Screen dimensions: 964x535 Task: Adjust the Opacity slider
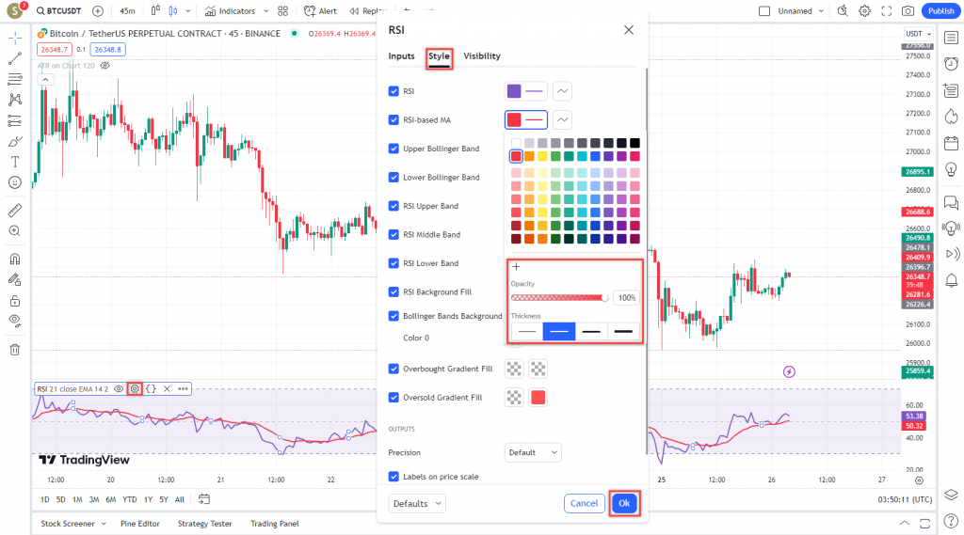[559, 298]
